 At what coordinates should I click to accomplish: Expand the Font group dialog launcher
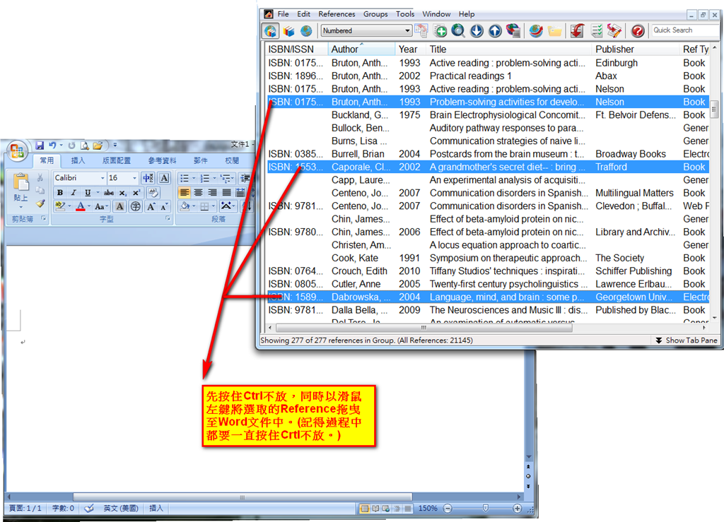point(168,218)
